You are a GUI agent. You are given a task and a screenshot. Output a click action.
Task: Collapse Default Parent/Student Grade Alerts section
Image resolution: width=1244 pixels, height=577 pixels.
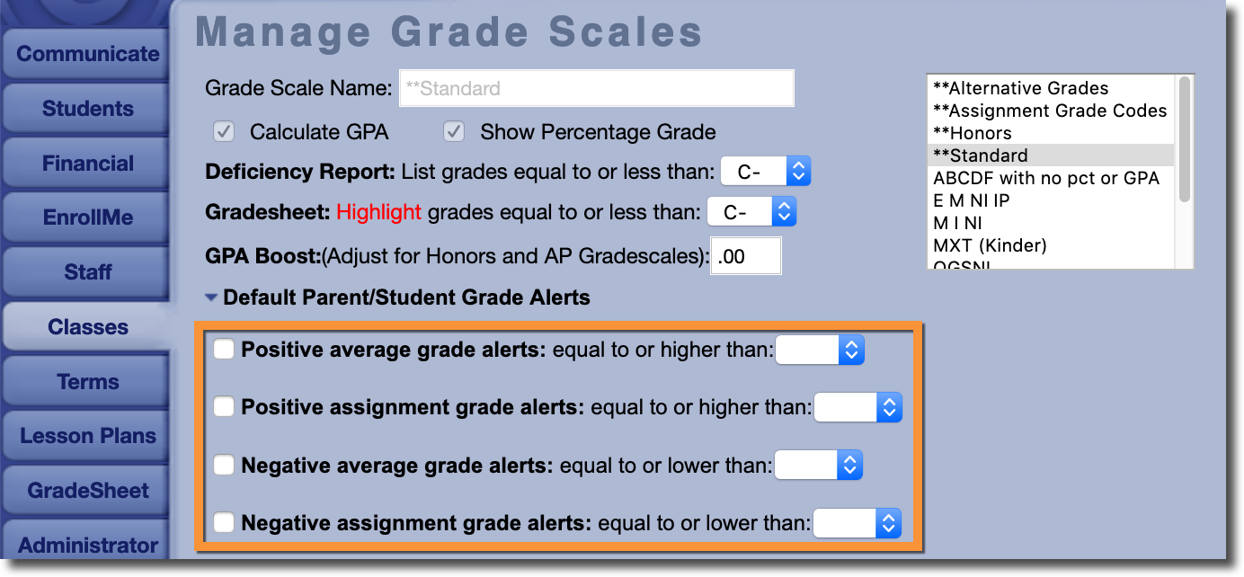click(211, 297)
